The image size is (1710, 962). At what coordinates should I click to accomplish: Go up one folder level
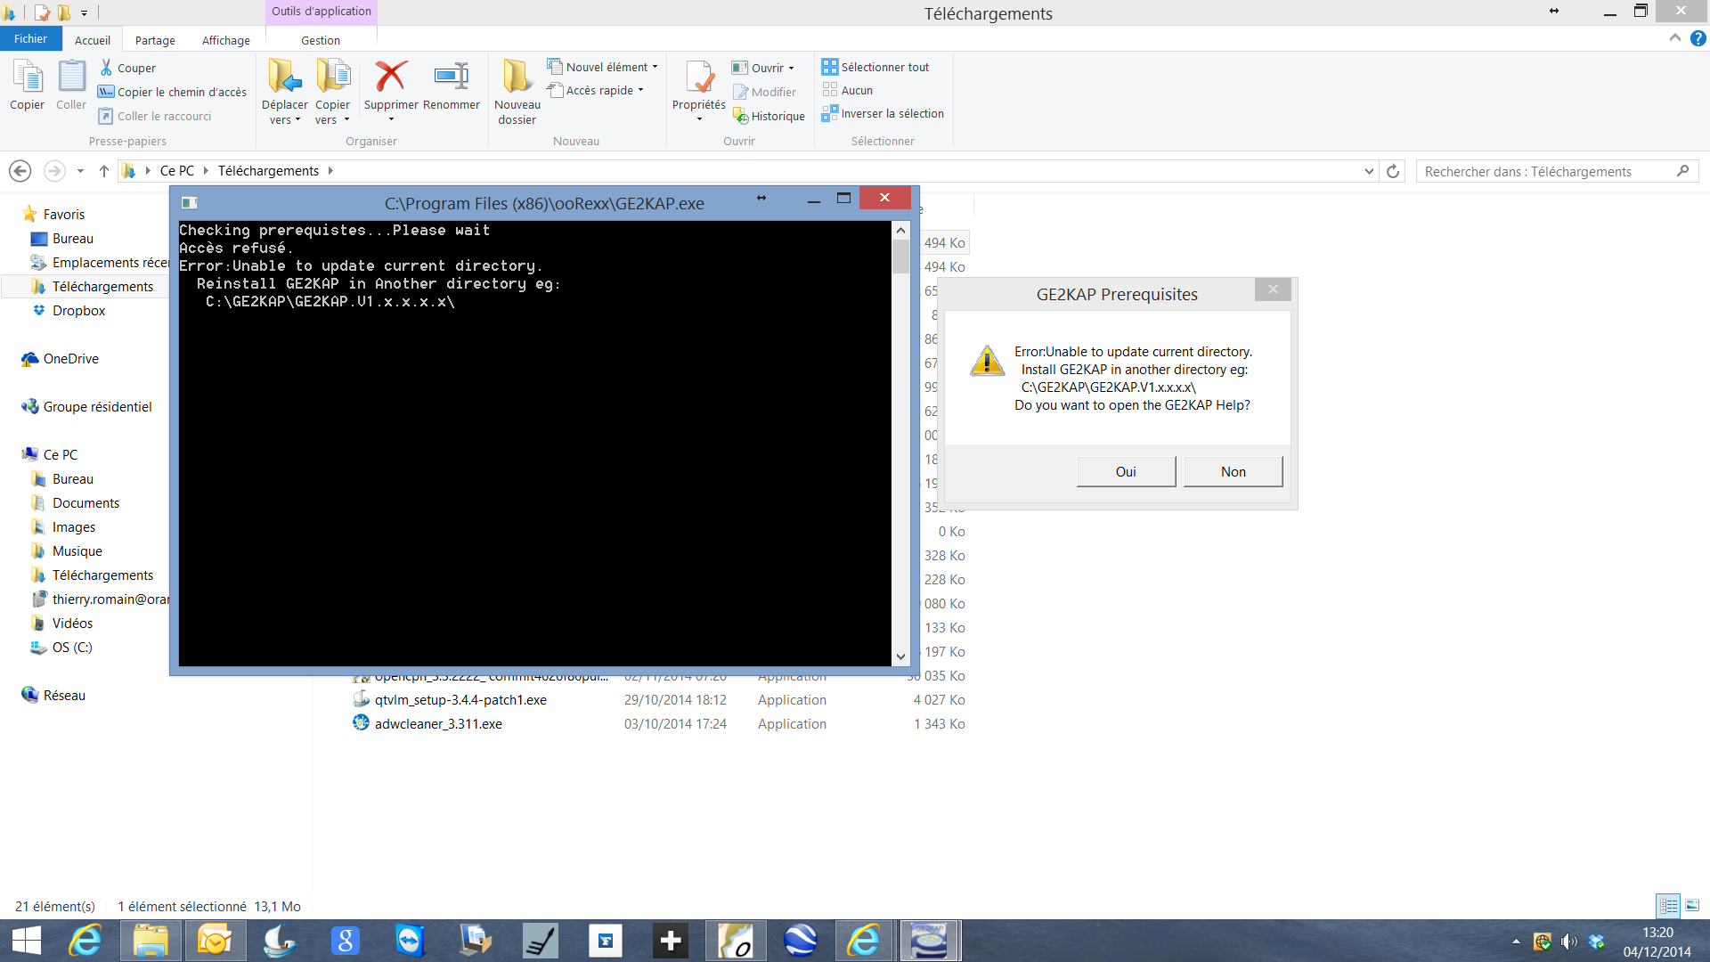click(x=104, y=171)
